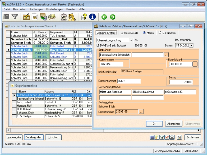Open the Überweisungsauftrag type dropdown
207x155 pixels.
(131, 40)
